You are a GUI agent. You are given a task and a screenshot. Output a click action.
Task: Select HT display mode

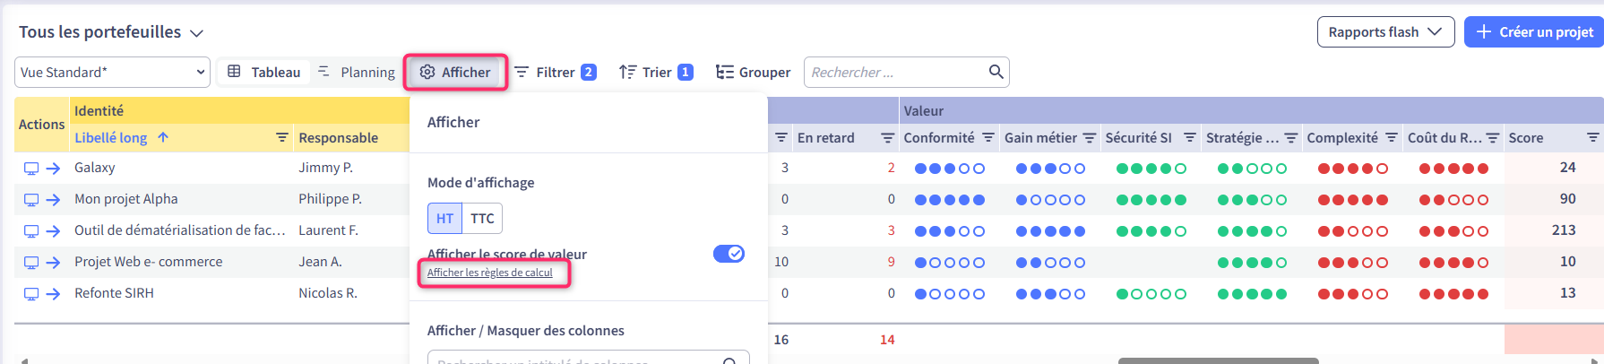(x=445, y=218)
